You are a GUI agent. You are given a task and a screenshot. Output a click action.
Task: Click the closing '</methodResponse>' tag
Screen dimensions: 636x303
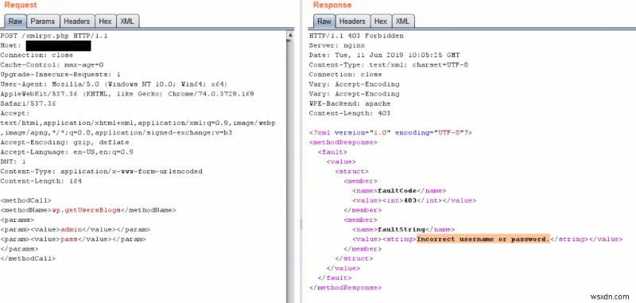(345, 288)
